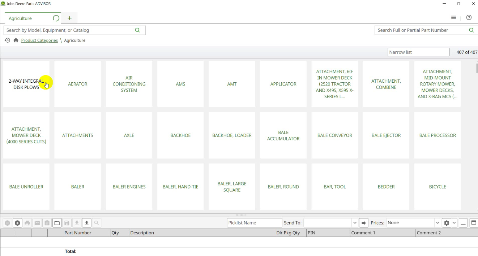The height and width of the screenshot is (256, 478).
Task: Click the Description column header
Action: point(202,233)
